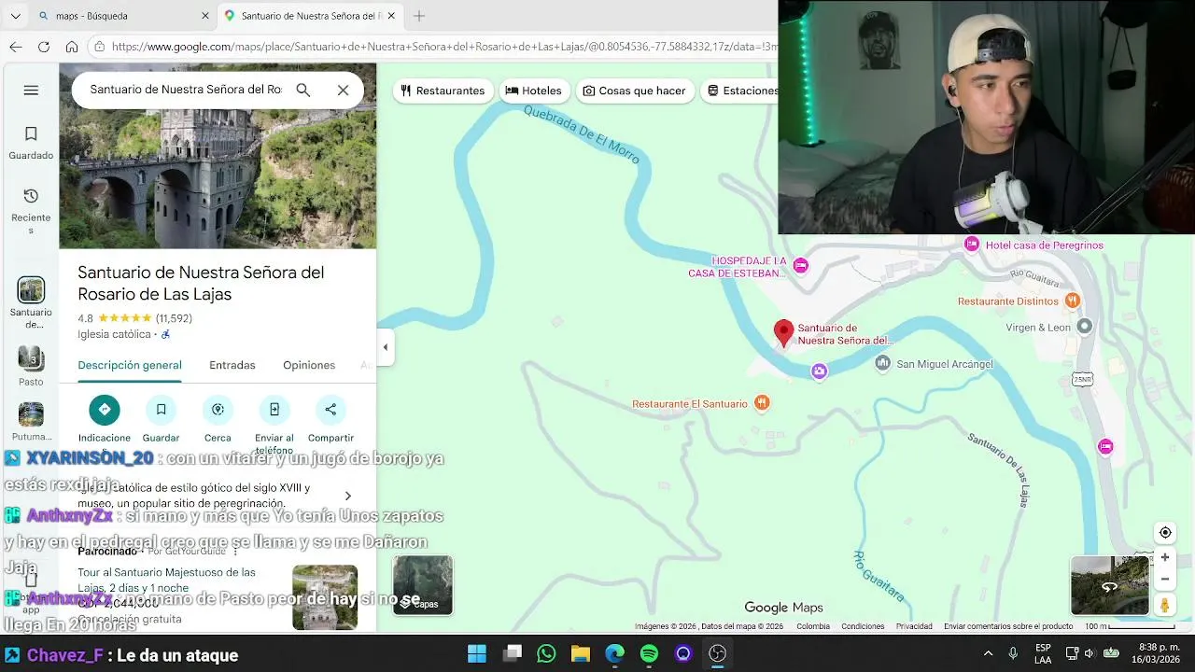Zoom in the map with plus
This screenshot has height=672, width=1195.
pos(1165,557)
